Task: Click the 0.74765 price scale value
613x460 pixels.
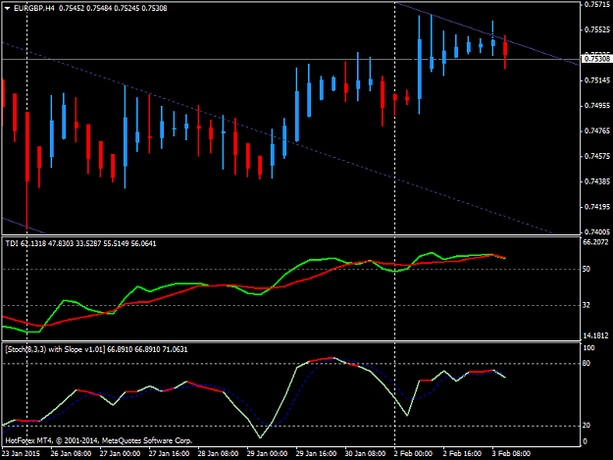Action: (597, 130)
